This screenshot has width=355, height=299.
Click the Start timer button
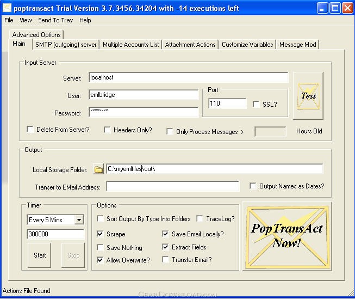[x=40, y=255]
